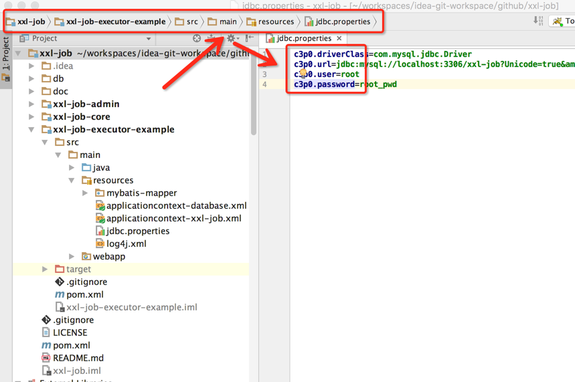Select the .idea folder icon
Screen dimensions: 575x382
[x=46, y=66]
